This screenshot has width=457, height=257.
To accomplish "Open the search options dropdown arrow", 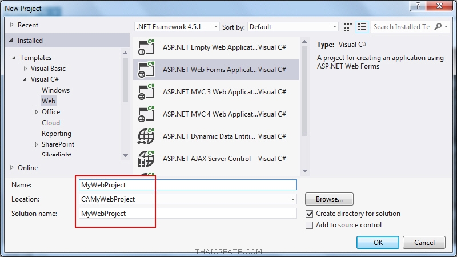I will (446, 27).
